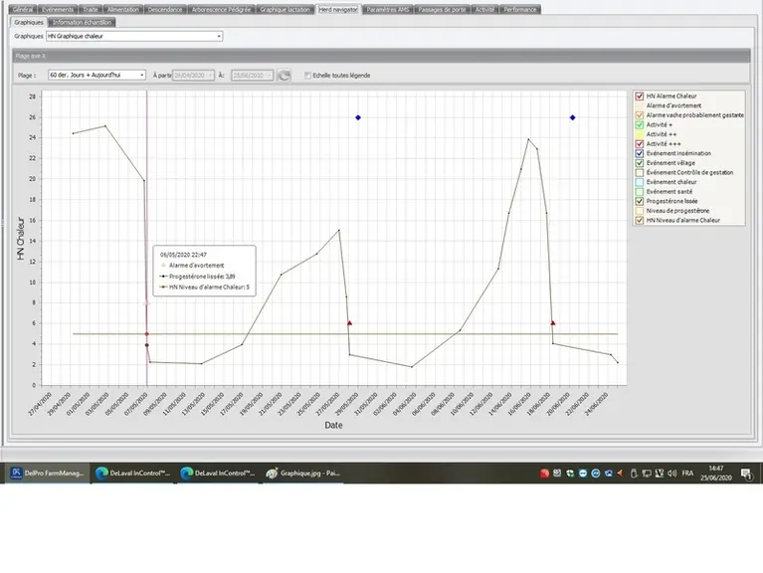
Task: Open the Arborescence Pédigrée tab
Action: 221,9
